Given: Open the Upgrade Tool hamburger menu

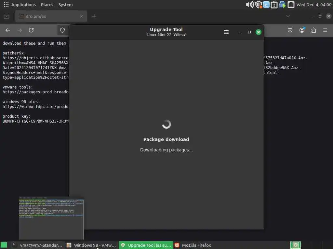Looking at the screenshot, I should tap(226, 32).
